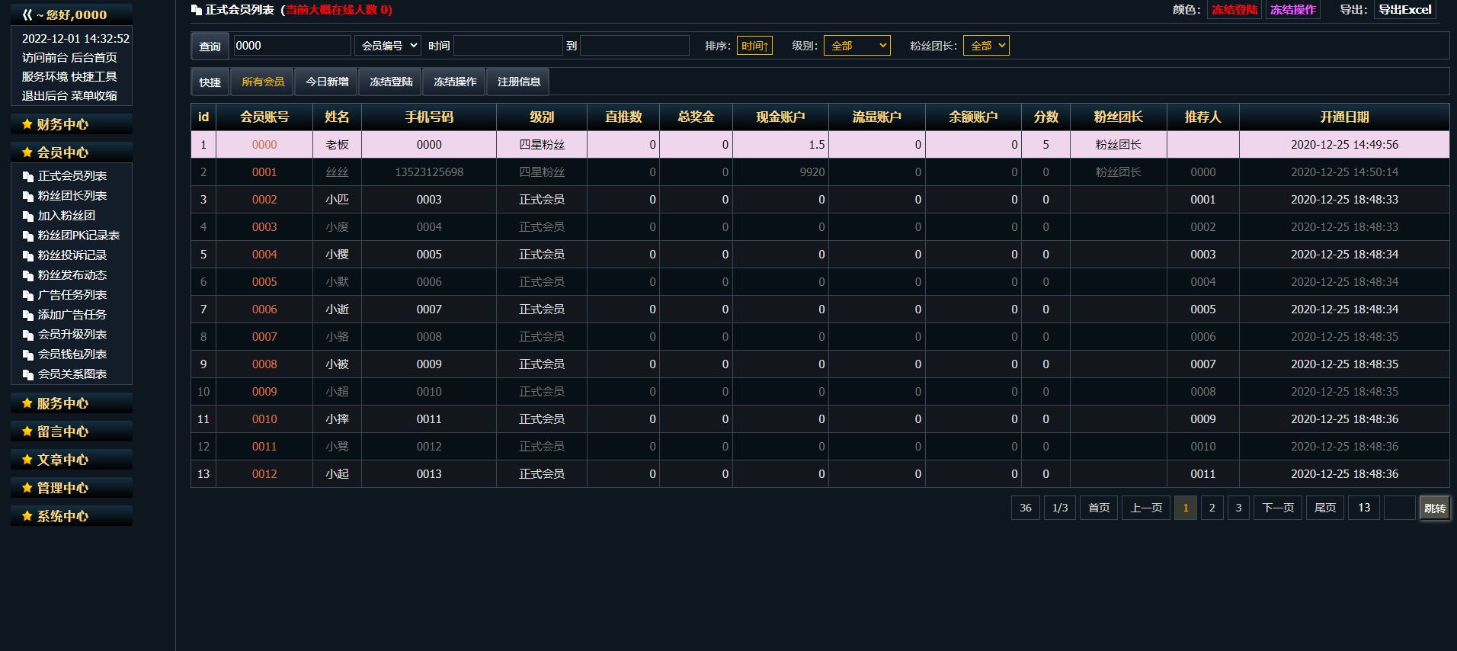
Task: Click the start time input field
Action: (x=508, y=46)
